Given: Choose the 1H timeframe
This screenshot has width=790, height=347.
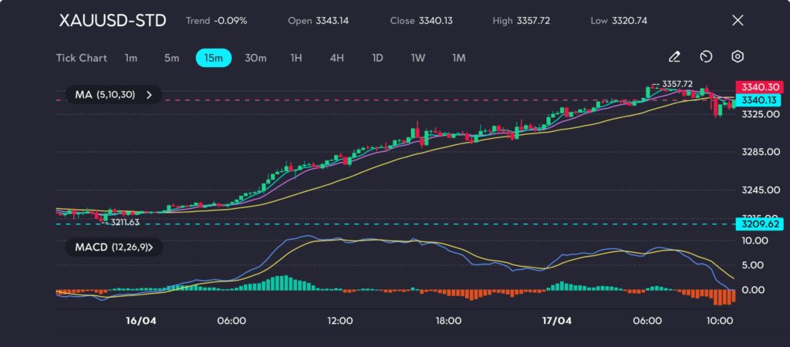Looking at the screenshot, I should (x=296, y=58).
